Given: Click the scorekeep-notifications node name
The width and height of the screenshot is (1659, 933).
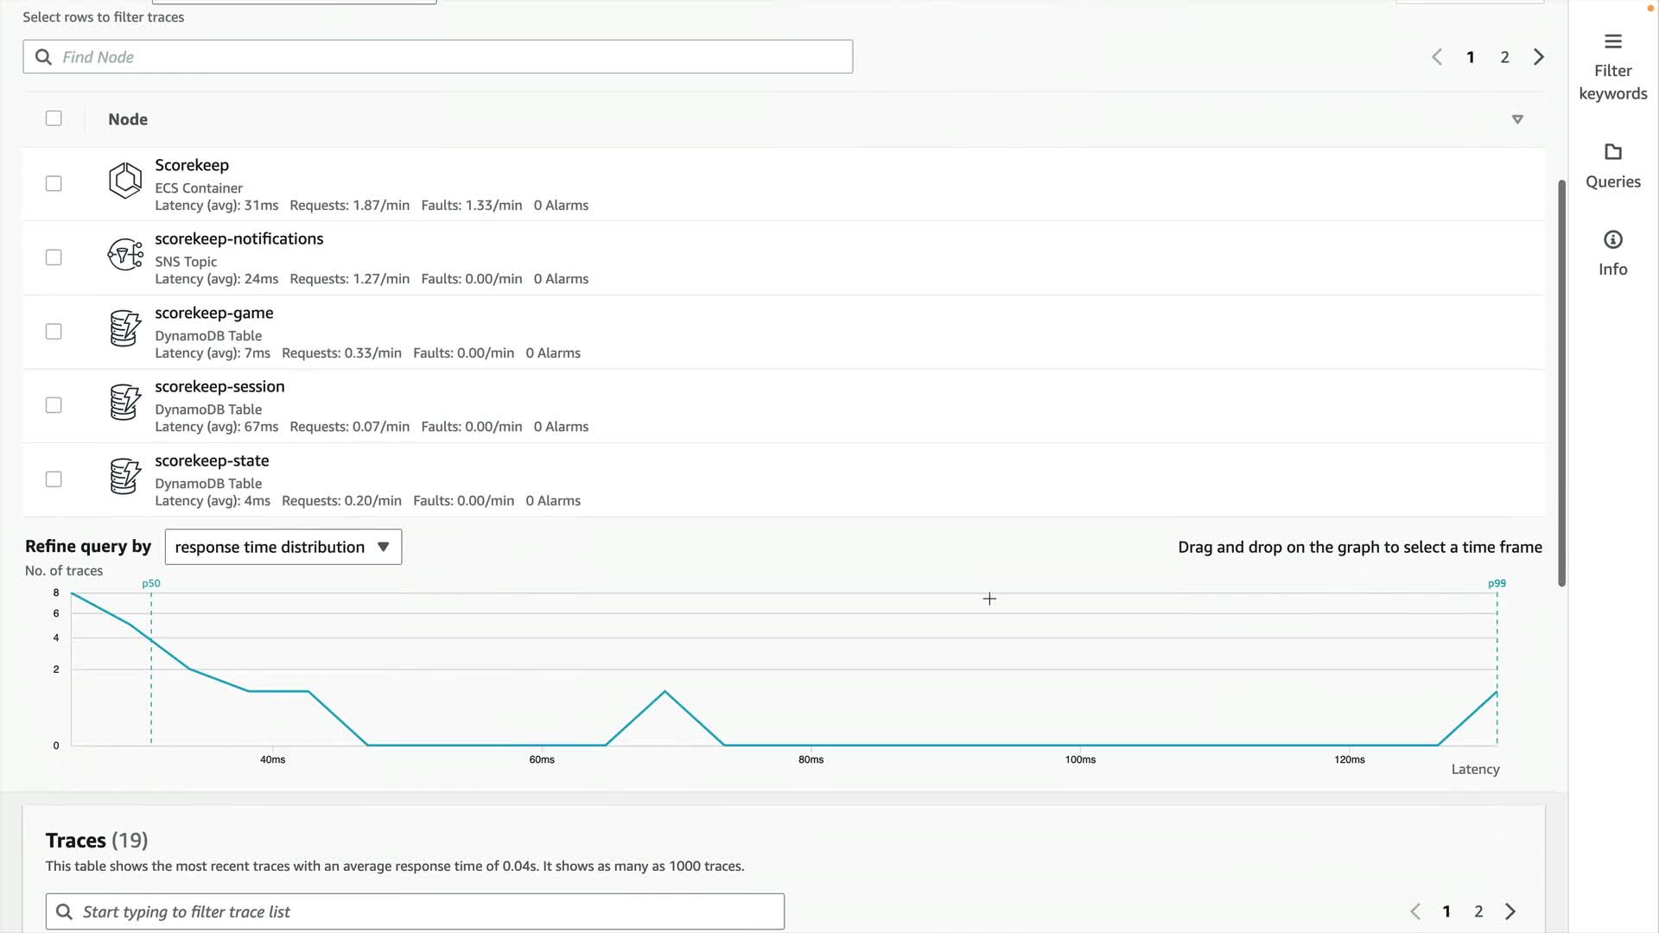Looking at the screenshot, I should [238, 238].
